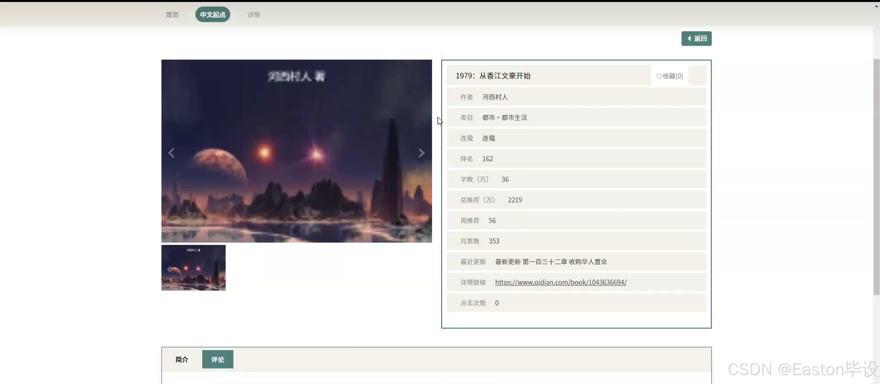Click the category value 都市·都市生活
Viewport: 880px width, 384px height.
[505, 118]
